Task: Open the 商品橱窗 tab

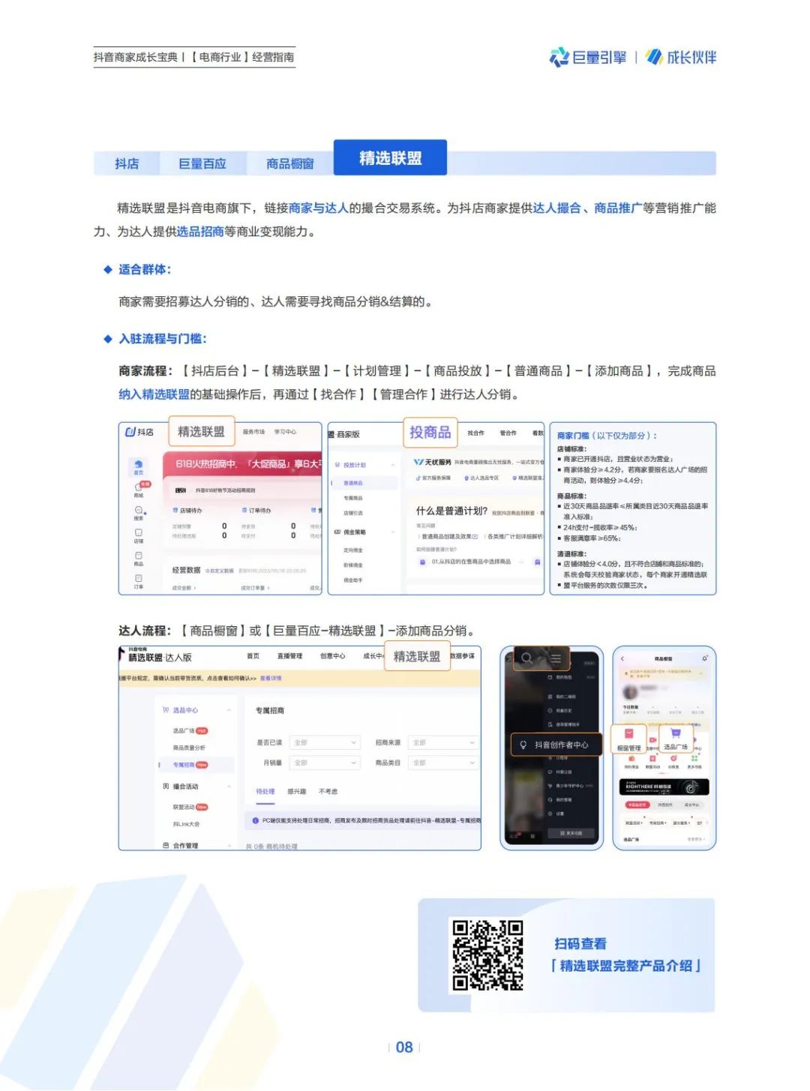Action: [289, 163]
